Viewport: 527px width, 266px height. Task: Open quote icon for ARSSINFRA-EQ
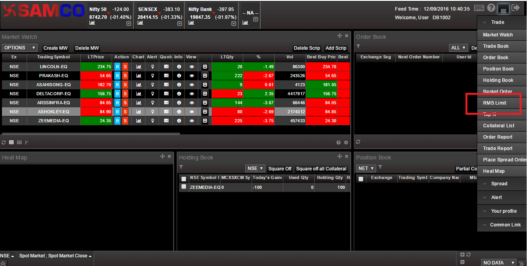point(166,103)
